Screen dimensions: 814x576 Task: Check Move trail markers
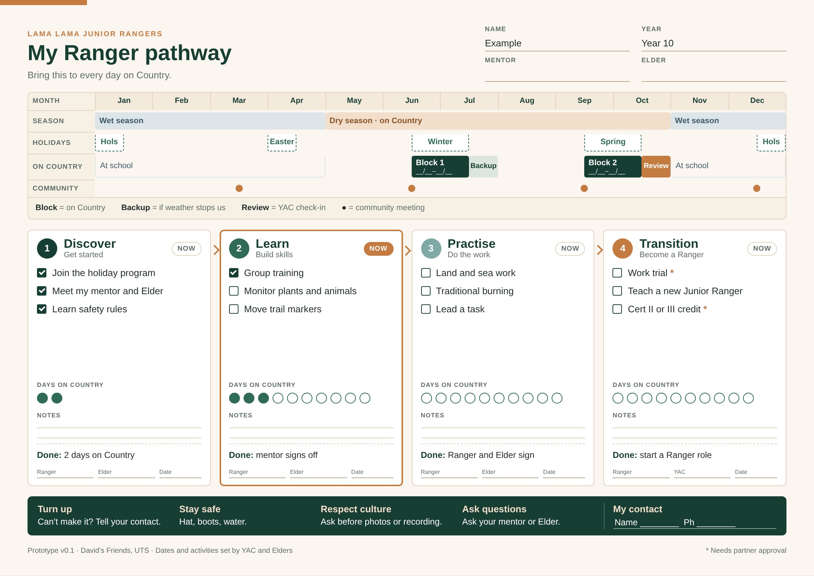click(234, 309)
